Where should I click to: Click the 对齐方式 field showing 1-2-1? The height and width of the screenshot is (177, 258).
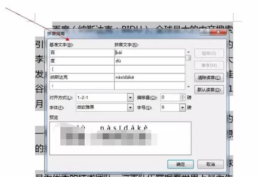(102, 98)
